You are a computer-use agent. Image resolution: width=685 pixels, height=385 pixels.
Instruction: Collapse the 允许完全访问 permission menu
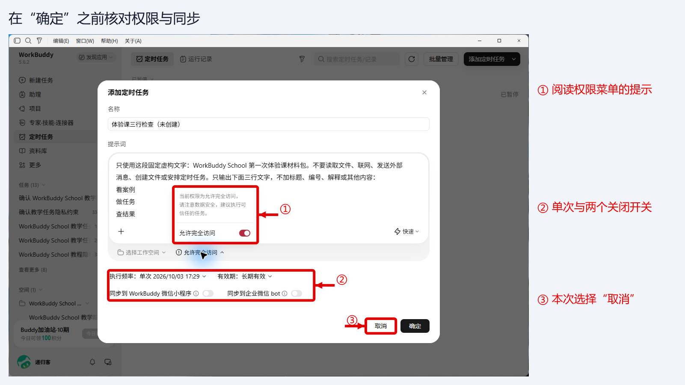[x=200, y=252]
